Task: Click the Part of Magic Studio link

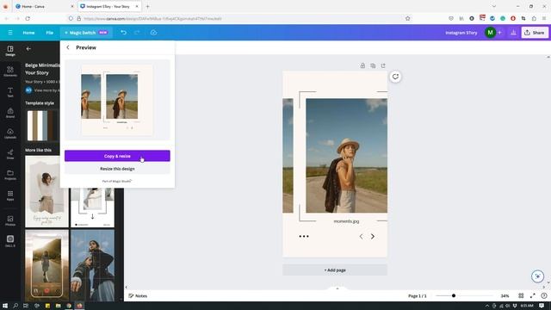Action: (x=117, y=181)
